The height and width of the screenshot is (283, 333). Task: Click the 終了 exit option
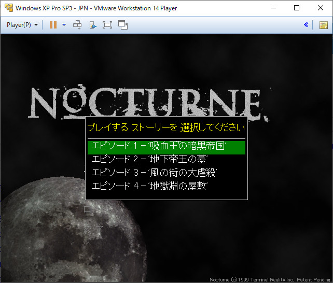tap(93, 230)
